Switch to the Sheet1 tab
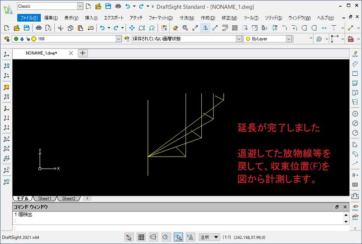 click(x=44, y=198)
